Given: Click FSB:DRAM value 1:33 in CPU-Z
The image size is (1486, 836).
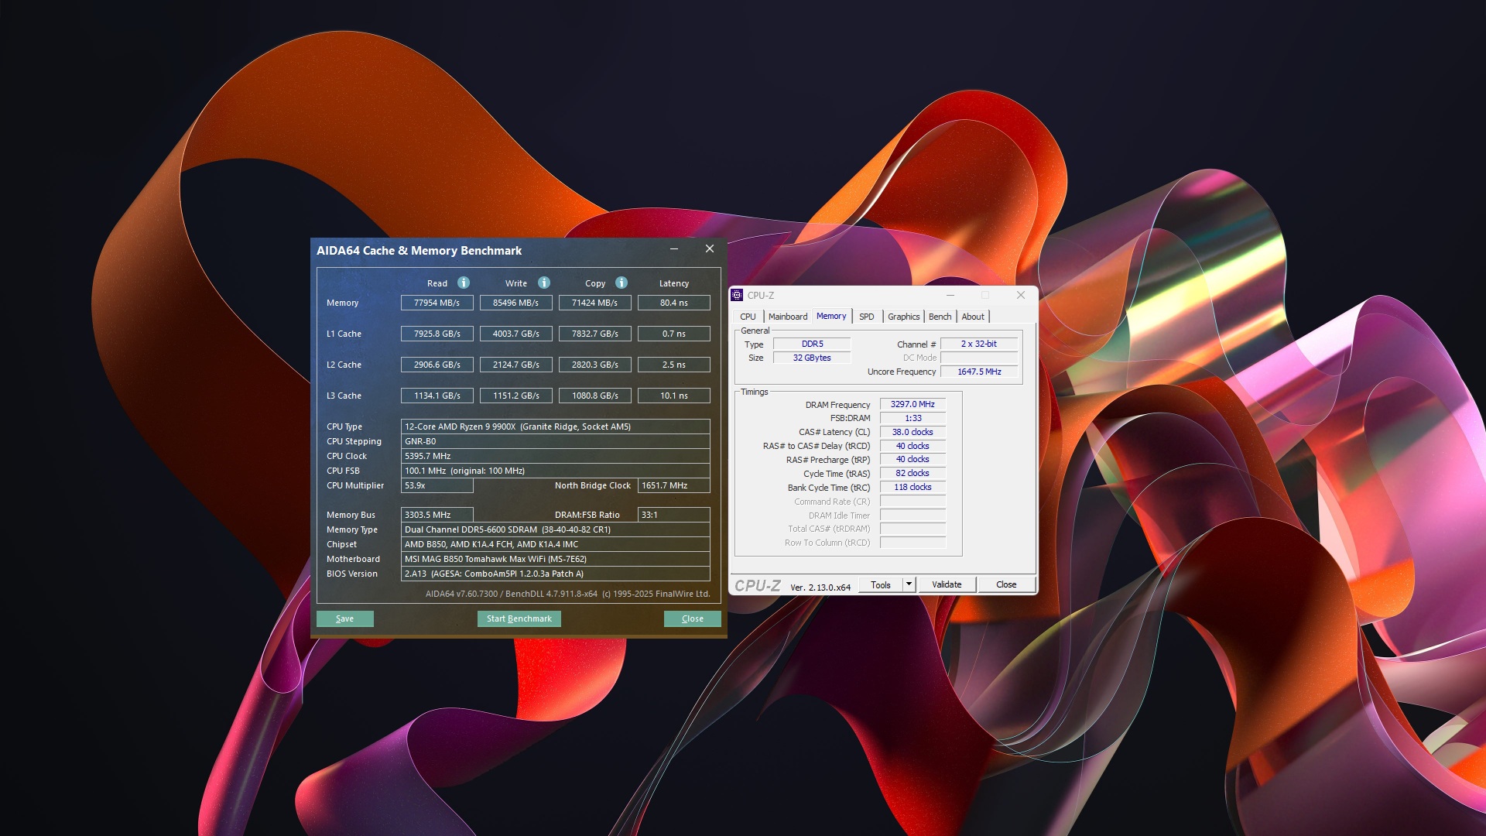Looking at the screenshot, I should coord(912,418).
